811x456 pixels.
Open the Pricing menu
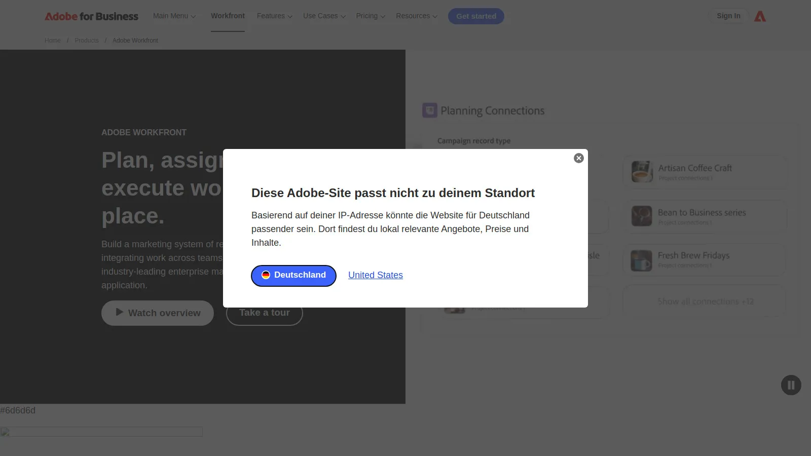click(x=370, y=16)
